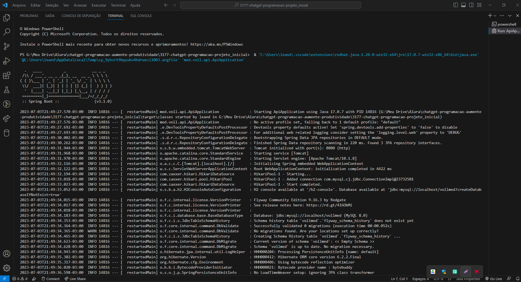The image size is (521, 282).
Task: Open the Ajuda menu
Action: pos(135,5)
